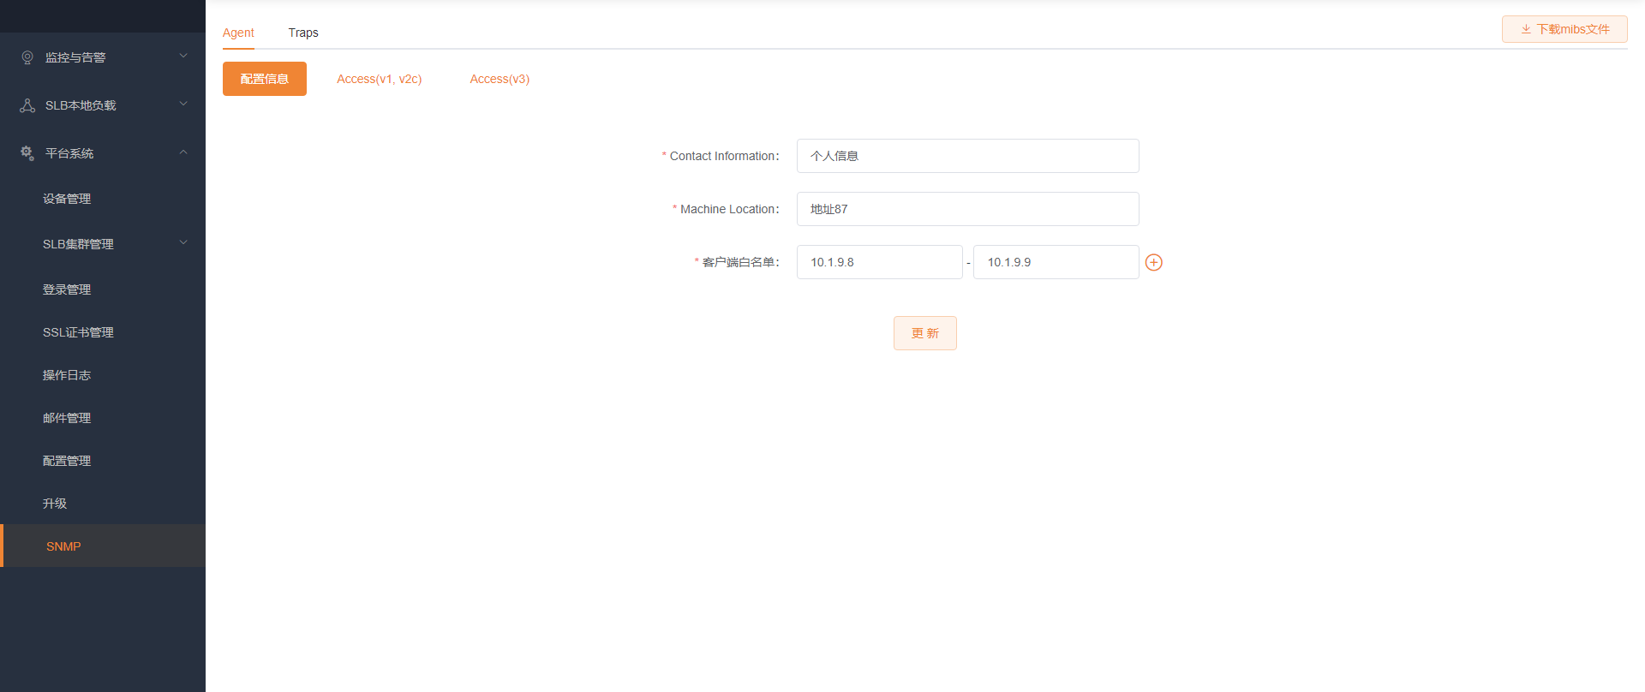Screen dimensions: 1645x692
Task: Expand the SLB本地负载 menu chevron
Action: tap(183, 104)
